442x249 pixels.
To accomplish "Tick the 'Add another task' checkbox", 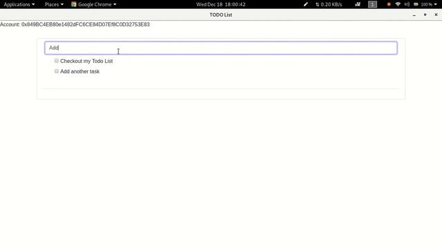I will 57,71.
